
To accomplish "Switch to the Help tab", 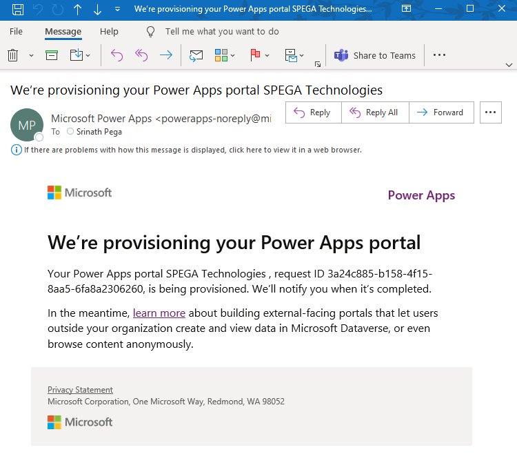I will point(109,32).
